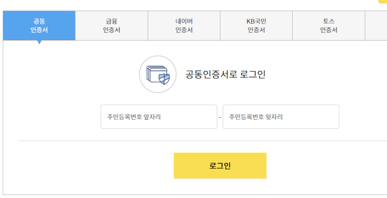
Task: Open the 네이버 인증서 tab
Action: click(x=184, y=26)
